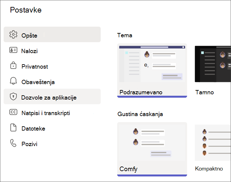Go to Nalozi settings

(x=52, y=50)
